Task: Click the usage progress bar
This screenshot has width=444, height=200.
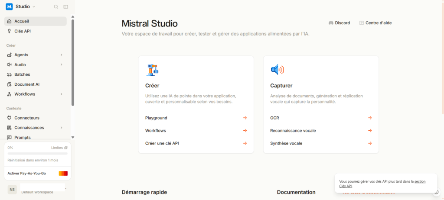Action: click(37, 154)
